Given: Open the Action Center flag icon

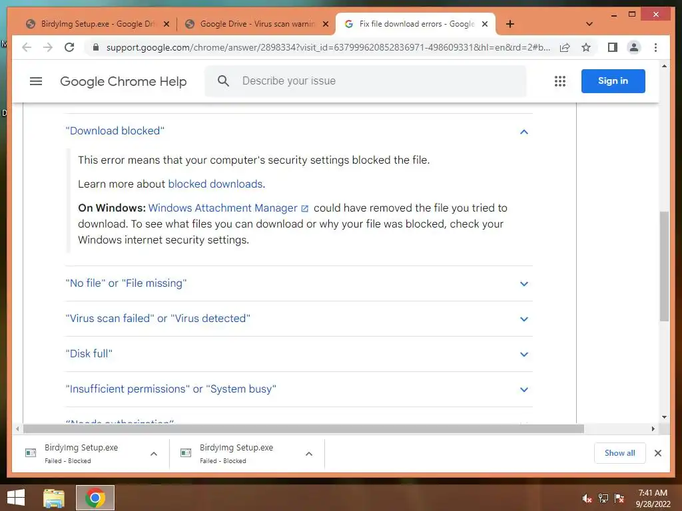Looking at the screenshot, I should 619,498.
